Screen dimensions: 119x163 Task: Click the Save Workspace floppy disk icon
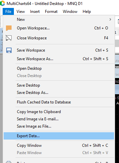click(9, 50)
